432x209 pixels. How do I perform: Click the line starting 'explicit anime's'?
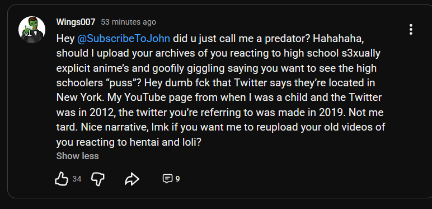[216, 68]
